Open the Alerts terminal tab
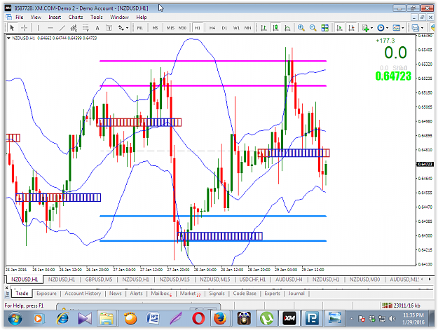 (x=136, y=294)
